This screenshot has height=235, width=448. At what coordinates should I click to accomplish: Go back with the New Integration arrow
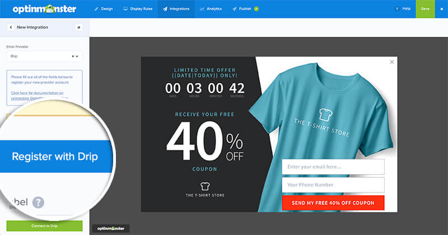point(11,27)
